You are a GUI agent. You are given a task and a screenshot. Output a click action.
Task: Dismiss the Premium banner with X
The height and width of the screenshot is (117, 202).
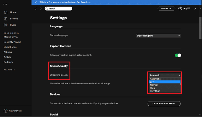tap(36, 2)
